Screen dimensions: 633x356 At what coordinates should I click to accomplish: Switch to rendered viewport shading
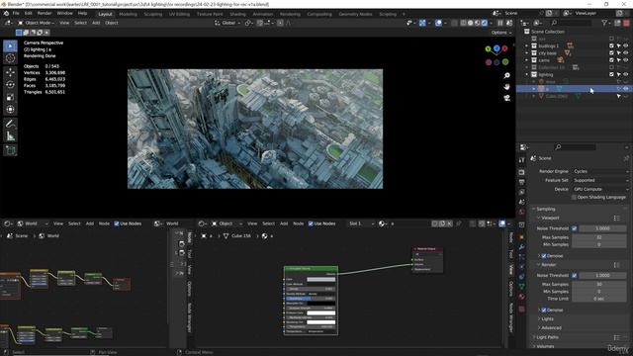tap(485, 23)
